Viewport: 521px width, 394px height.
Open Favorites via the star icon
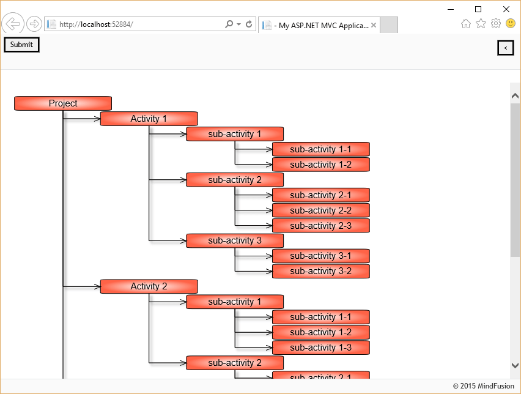click(481, 22)
